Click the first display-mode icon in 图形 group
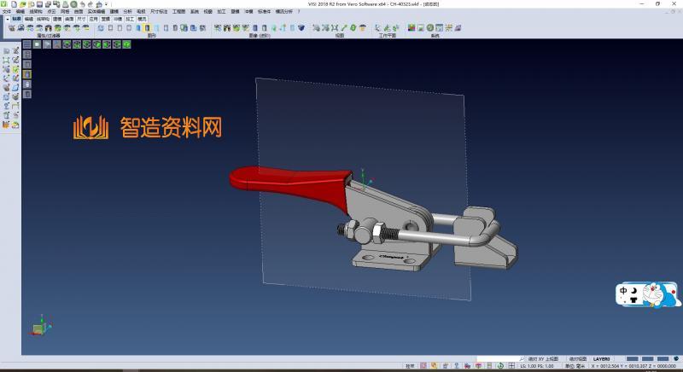 101,28
